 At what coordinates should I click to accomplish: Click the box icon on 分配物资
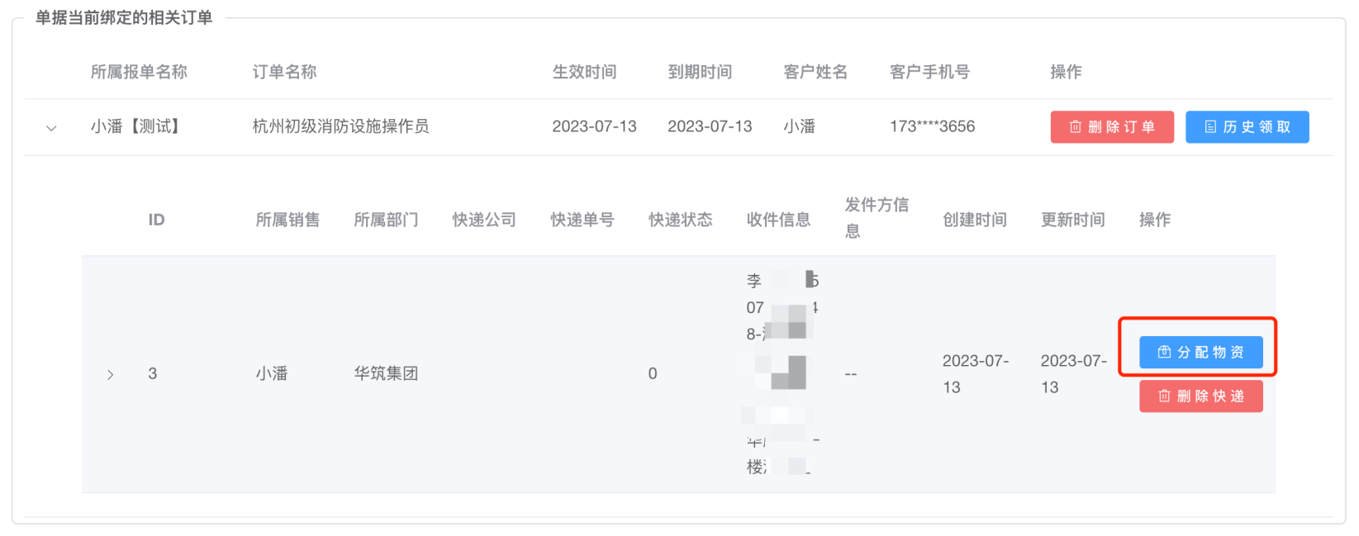click(x=1164, y=353)
